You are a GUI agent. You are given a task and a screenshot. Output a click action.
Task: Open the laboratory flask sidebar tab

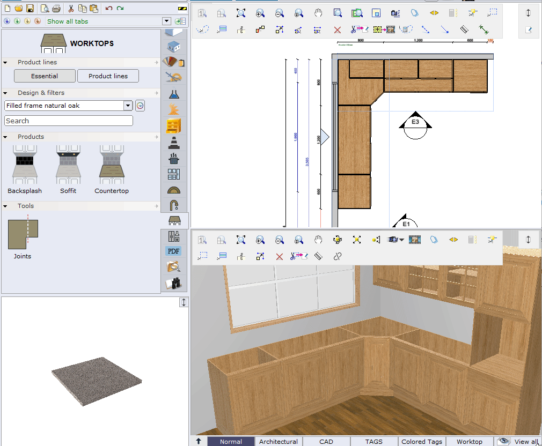(174, 94)
